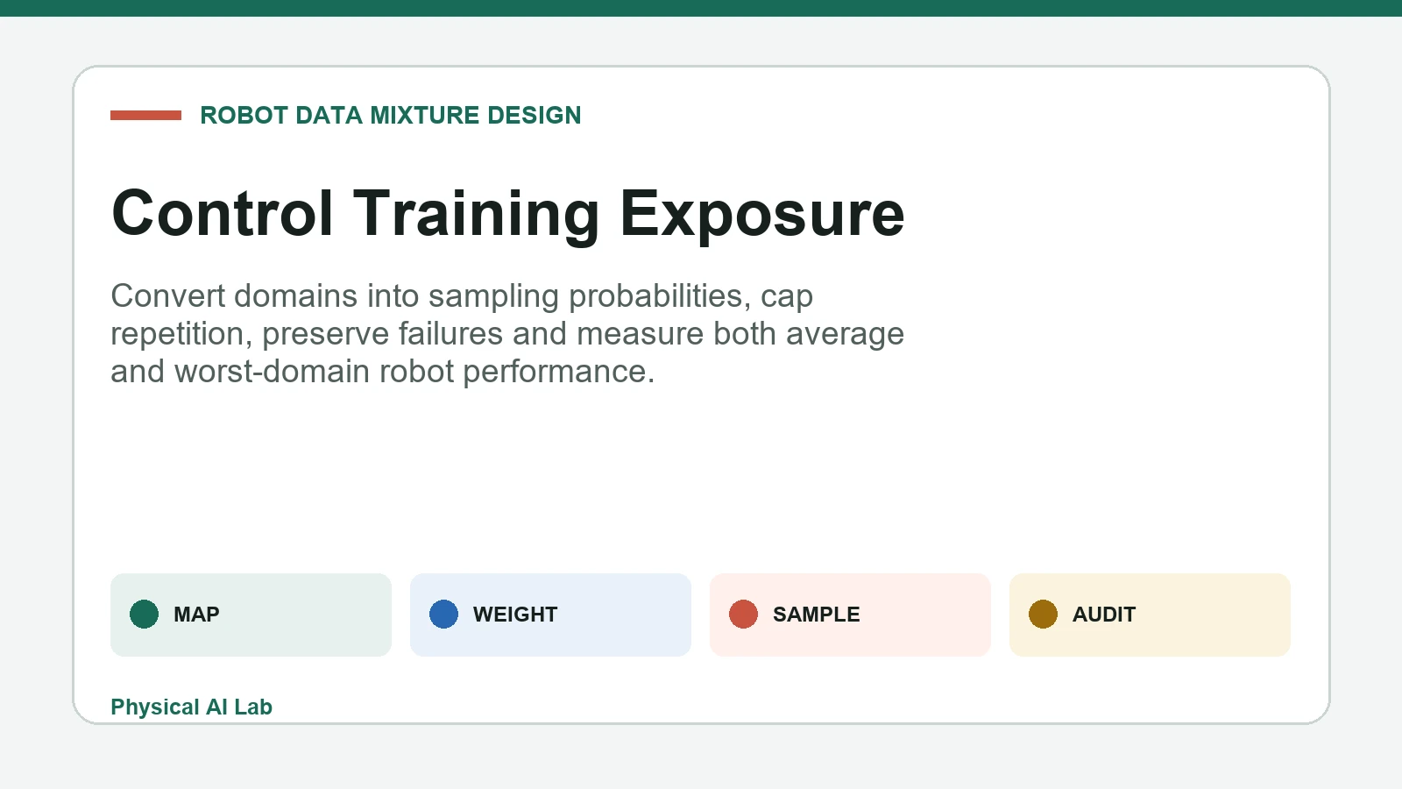This screenshot has width=1402, height=789.
Task: Select the SAMPLE step card
Action: click(x=850, y=615)
